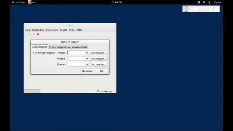This screenshot has width=233, height=131.
Task: Open the Ansicht menu
Action: [x=63, y=30]
